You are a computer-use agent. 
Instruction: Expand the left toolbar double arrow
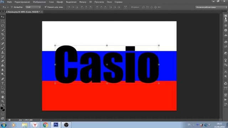click(1, 11)
